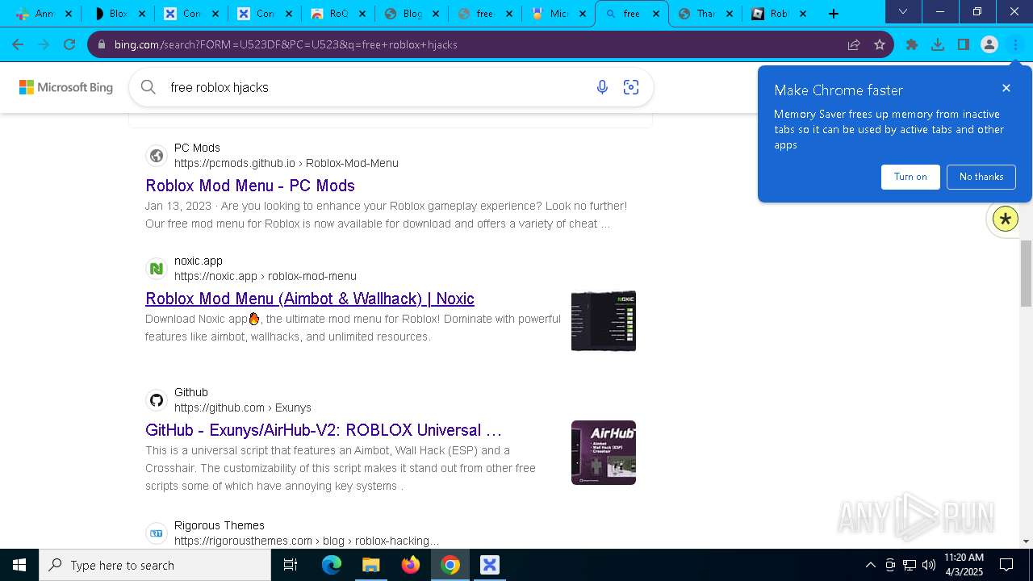Click the pcmods.github.io URL breadcrumb
Image resolution: width=1033 pixels, height=581 pixels.
286,163
